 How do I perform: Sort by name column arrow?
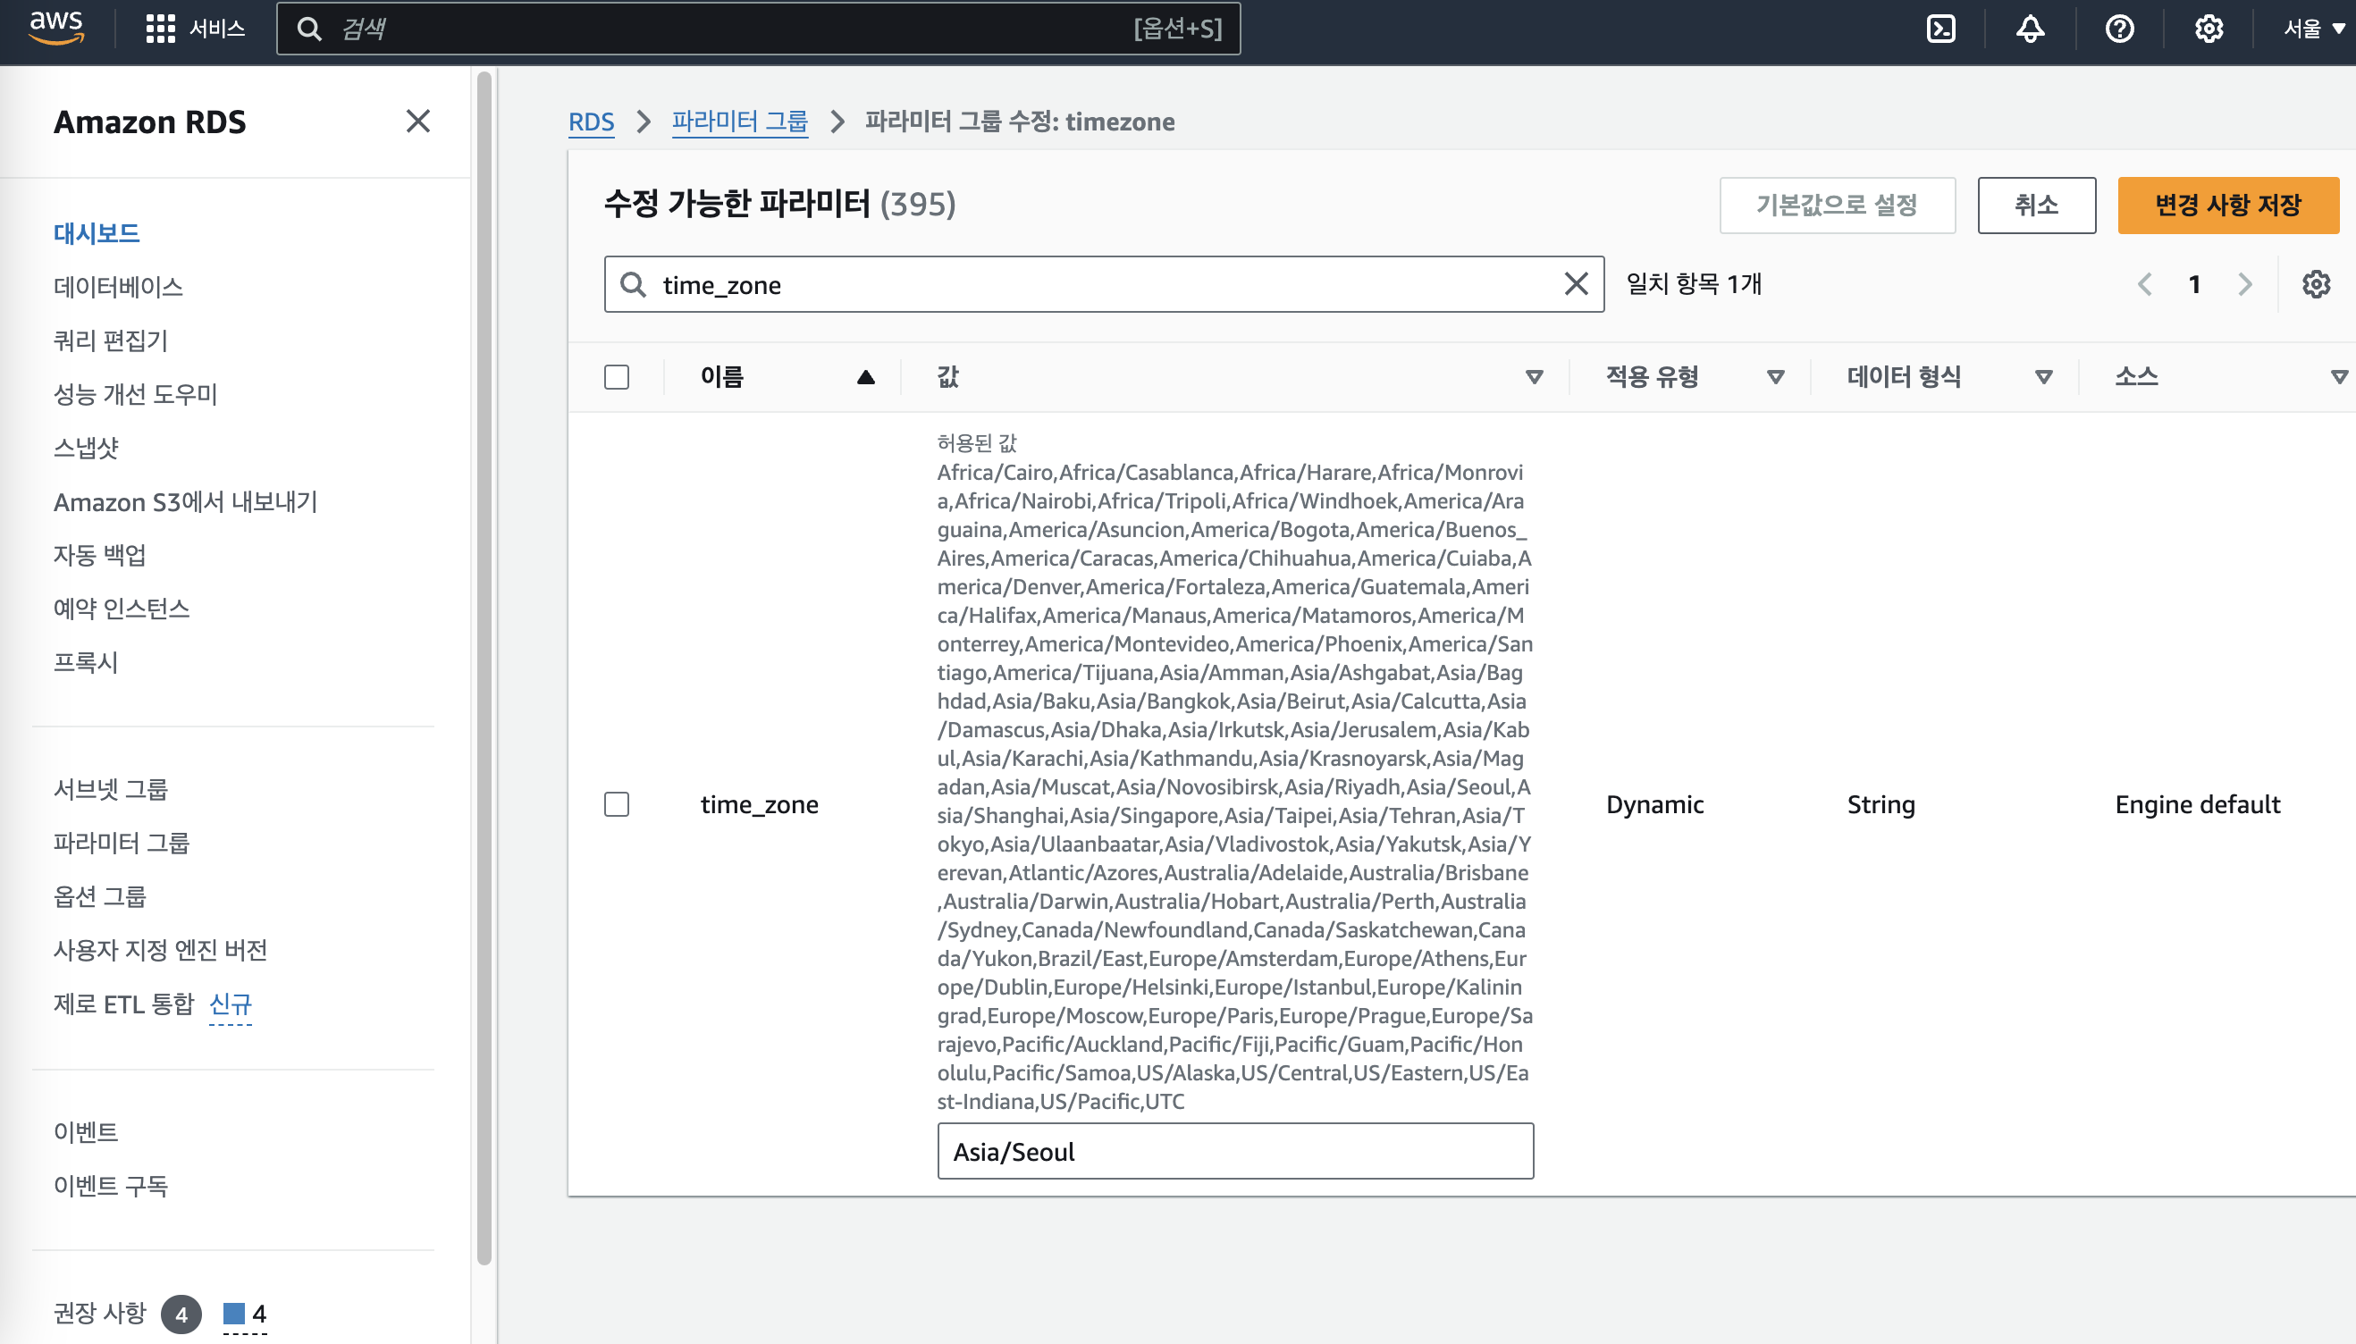[x=865, y=376]
